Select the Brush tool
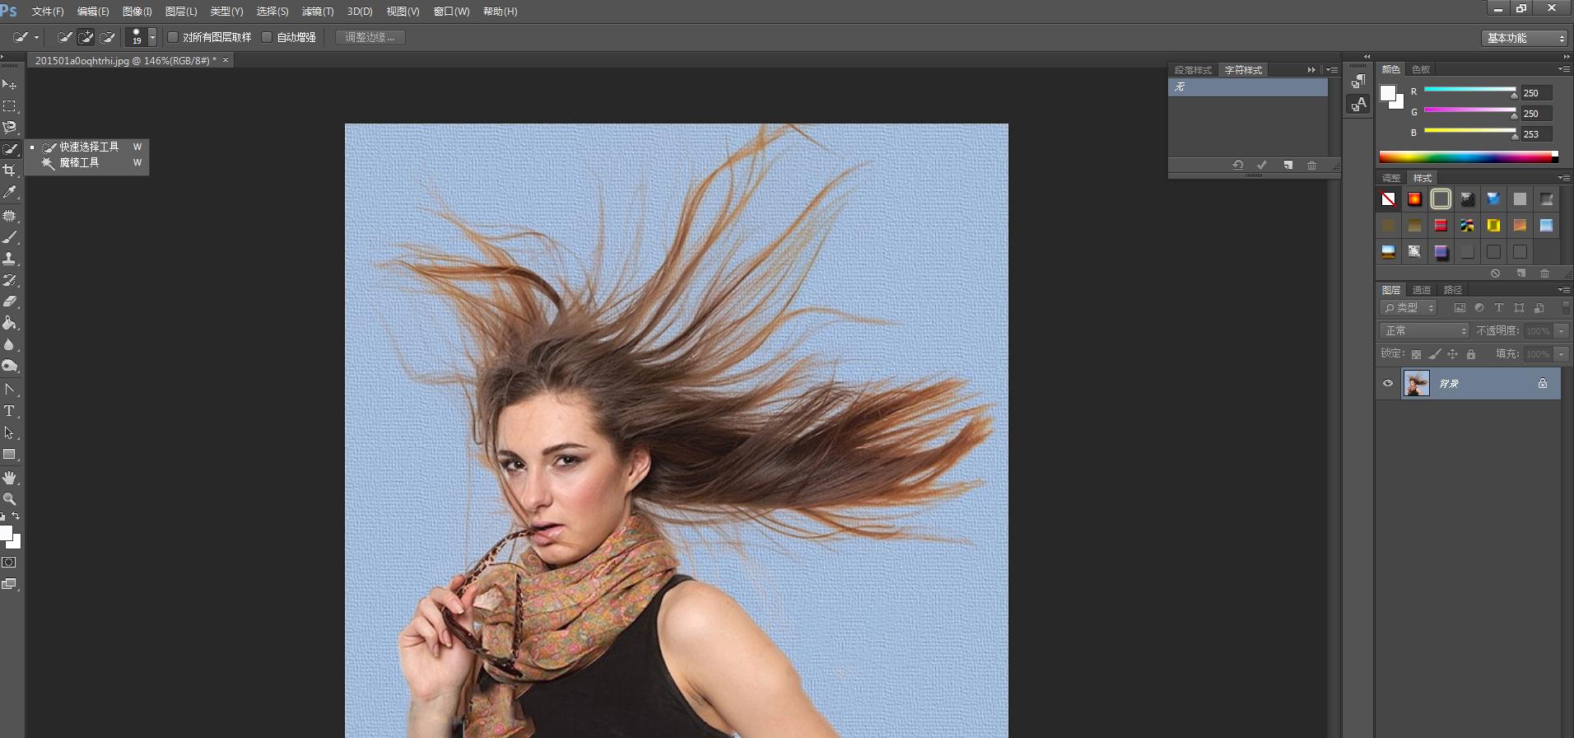The image size is (1574, 738). pos(10,237)
